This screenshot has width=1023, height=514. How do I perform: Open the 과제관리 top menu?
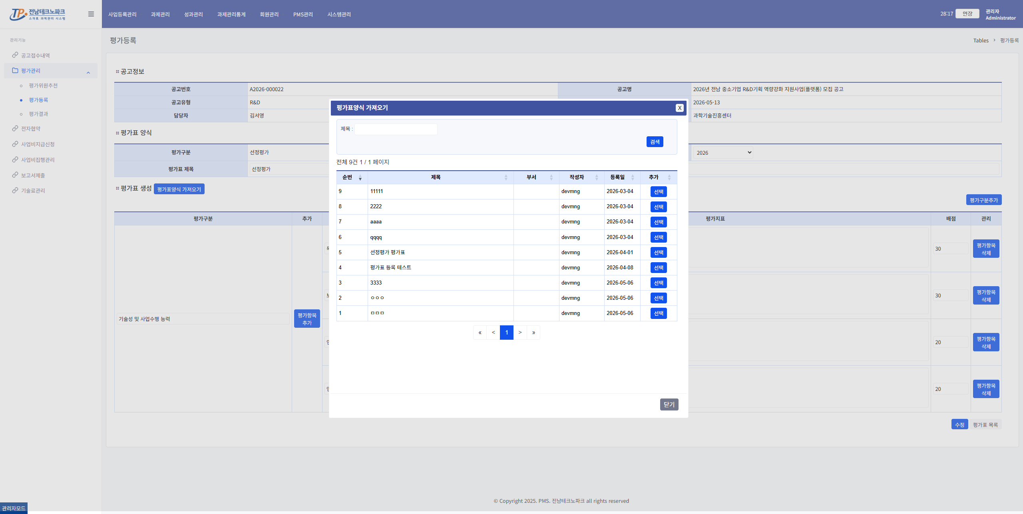160,14
